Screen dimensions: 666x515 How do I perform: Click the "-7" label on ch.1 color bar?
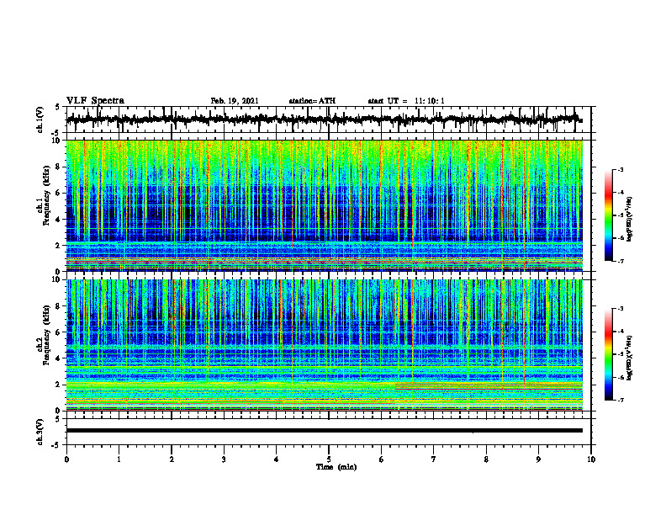click(x=620, y=261)
